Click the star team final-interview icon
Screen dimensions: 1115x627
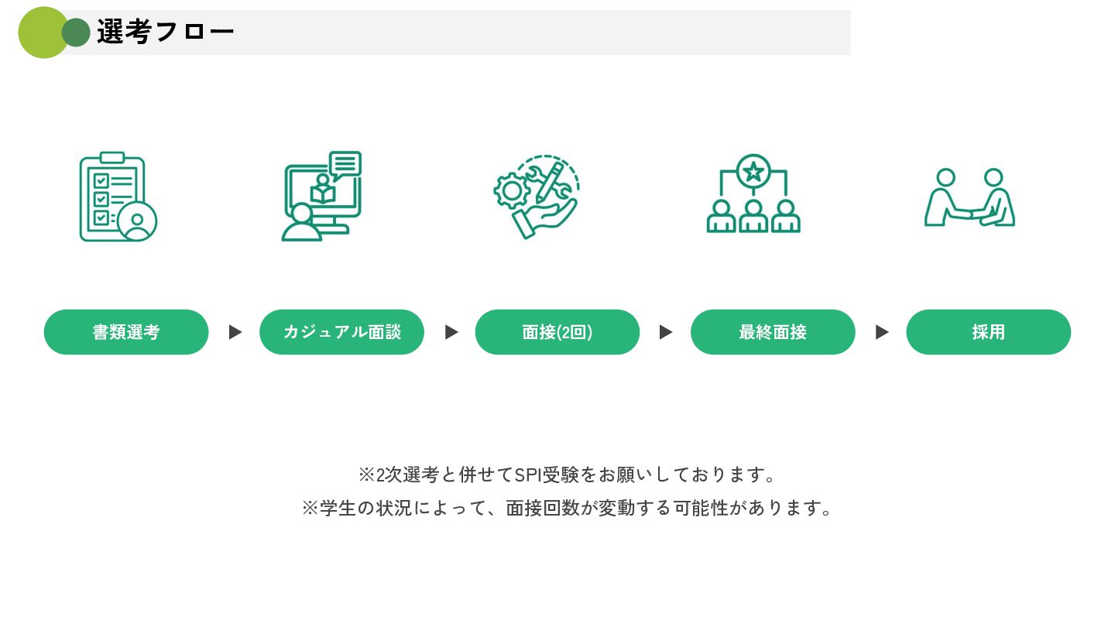point(753,194)
